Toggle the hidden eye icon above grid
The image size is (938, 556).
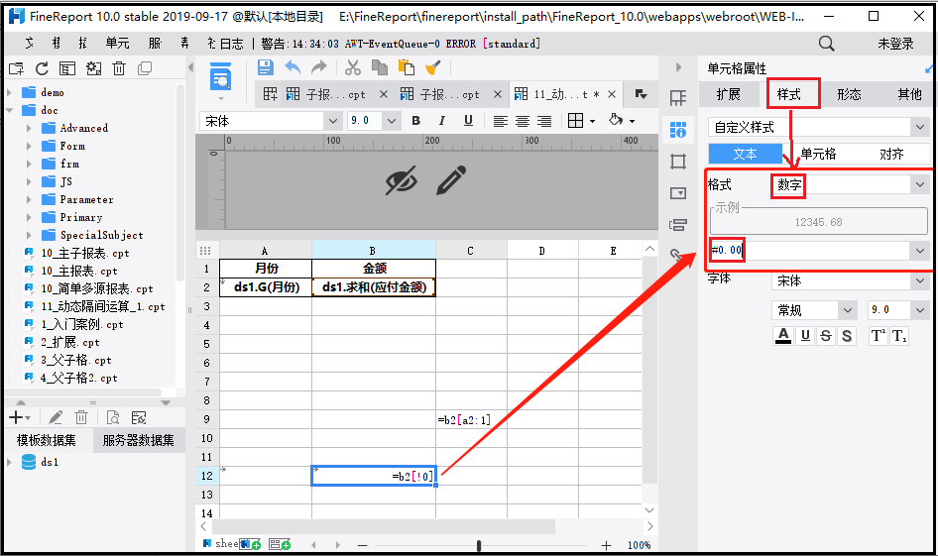click(x=401, y=180)
